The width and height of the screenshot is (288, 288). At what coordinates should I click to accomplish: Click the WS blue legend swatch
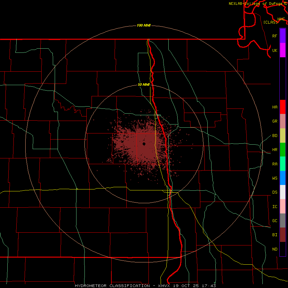[283, 178]
